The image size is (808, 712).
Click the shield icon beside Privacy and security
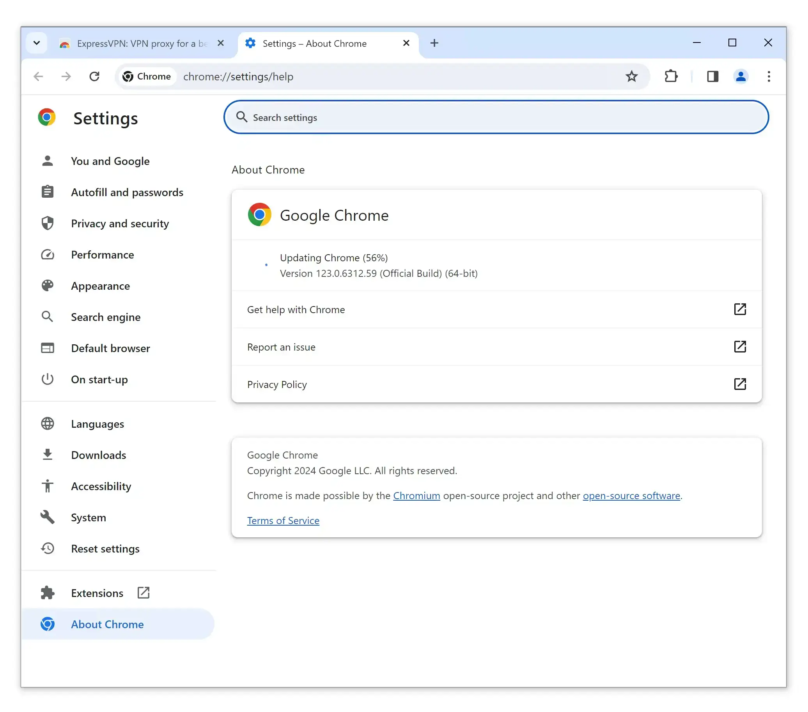(48, 223)
